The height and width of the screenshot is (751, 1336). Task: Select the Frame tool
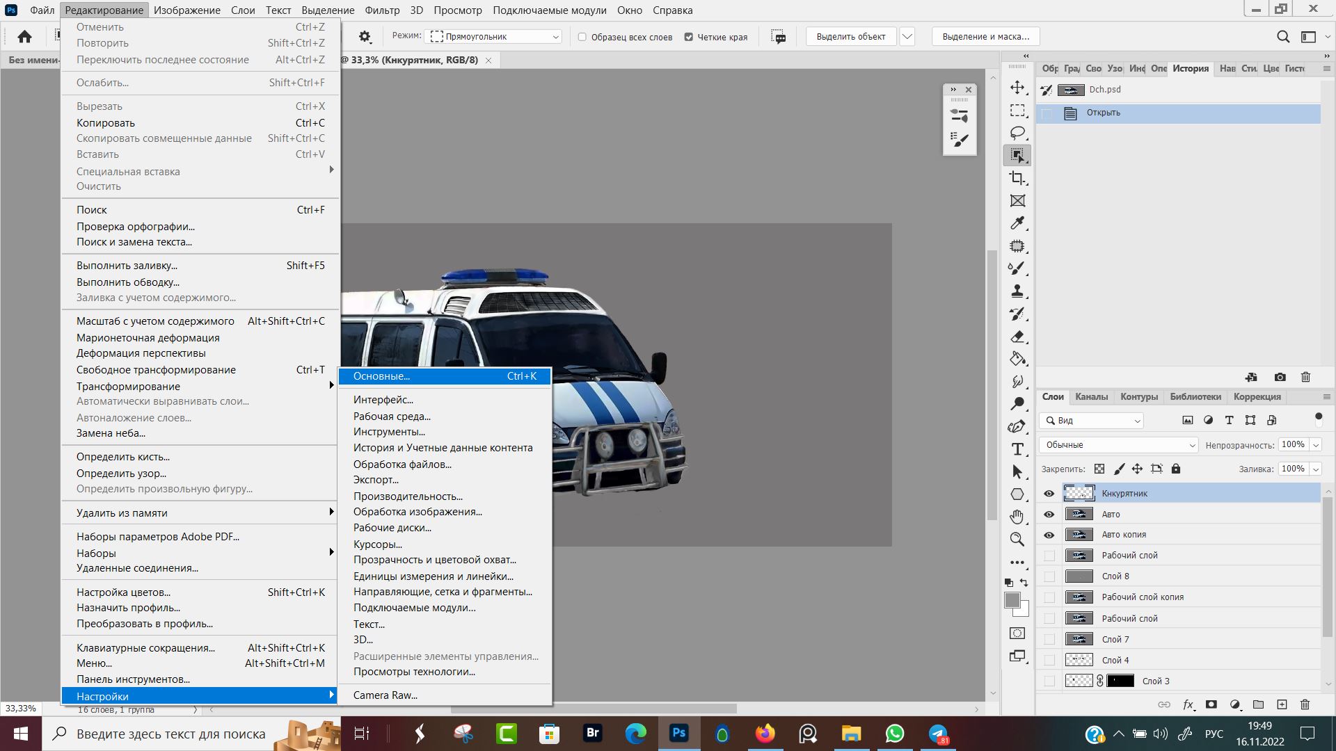(x=1017, y=201)
